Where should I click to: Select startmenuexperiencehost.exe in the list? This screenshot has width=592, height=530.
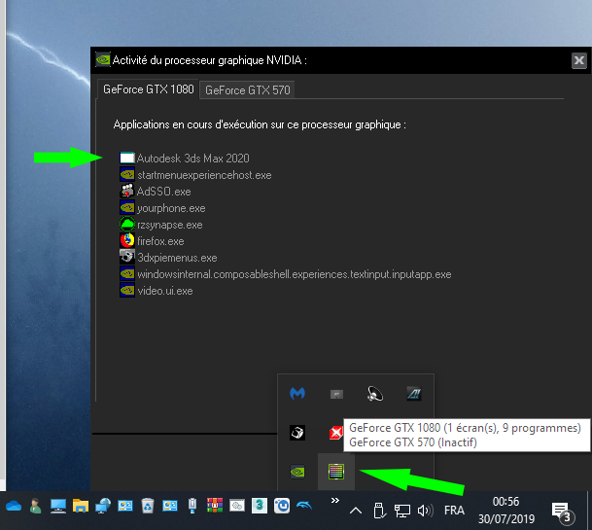195,175
